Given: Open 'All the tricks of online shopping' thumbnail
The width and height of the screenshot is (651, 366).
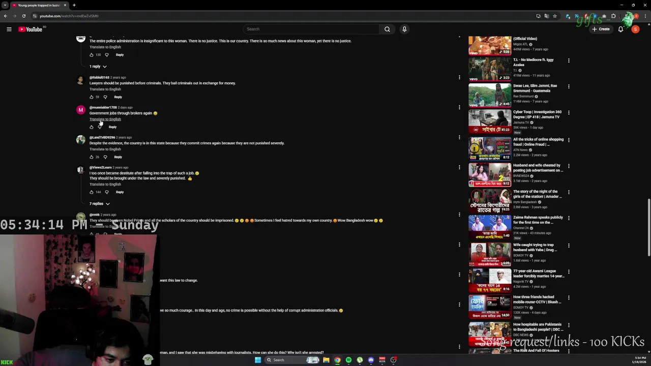Looking at the screenshot, I should [x=490, y=148].
